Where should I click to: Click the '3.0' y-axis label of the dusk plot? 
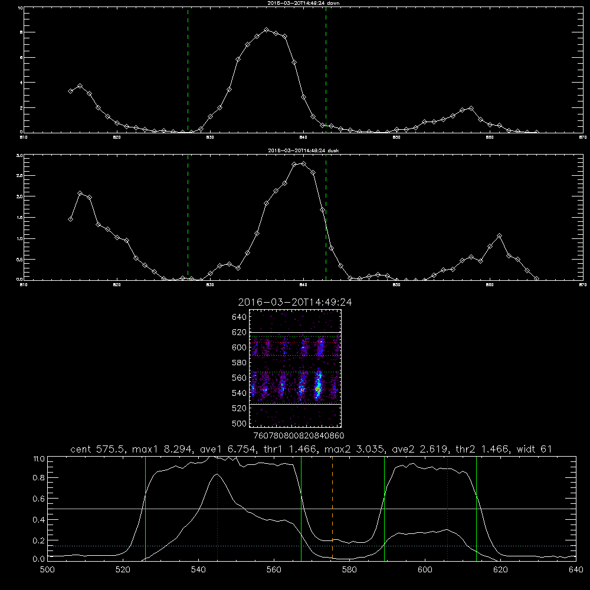click(x=19, y=155)
